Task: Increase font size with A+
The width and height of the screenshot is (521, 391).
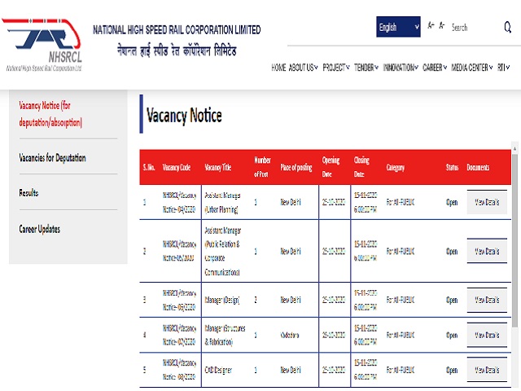Action: (431, 25)
